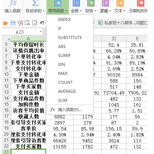Open print preview magnifier icon
154x154 pixels.
click(x=35, y=23)
